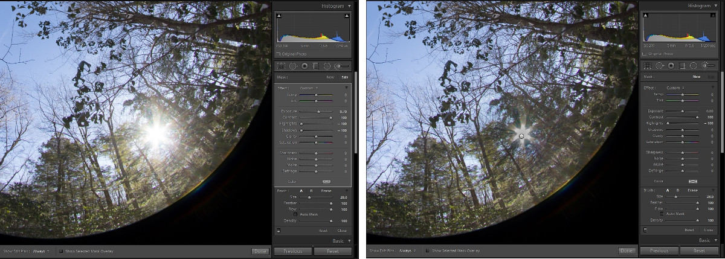This screenshot has height=259, width=725.
Task: Select Crop Overlay tool in left screenshot
Action: pos(282,66)
